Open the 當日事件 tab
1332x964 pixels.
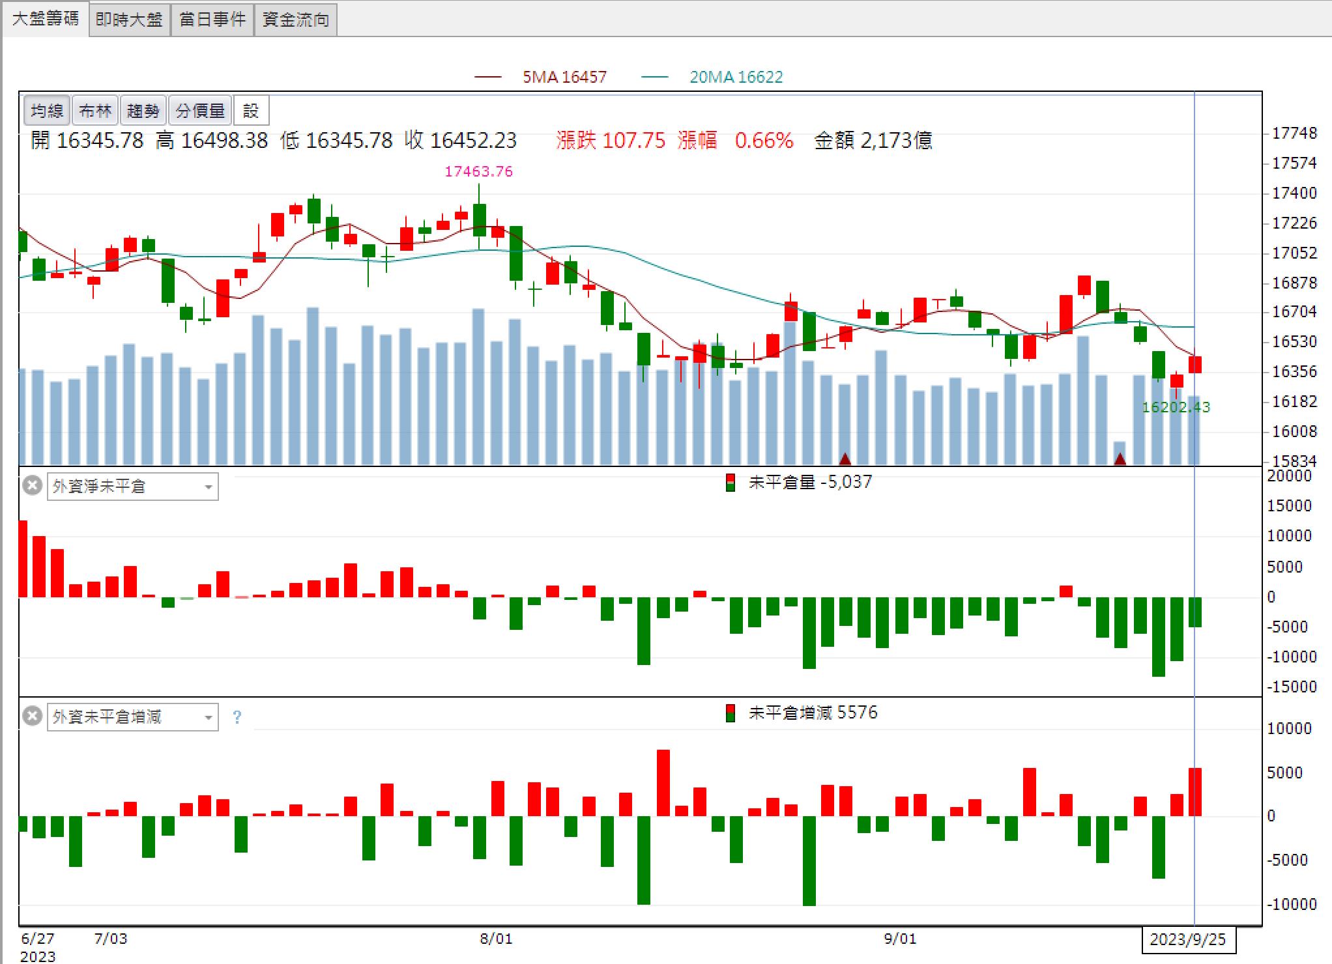[212, 20]
